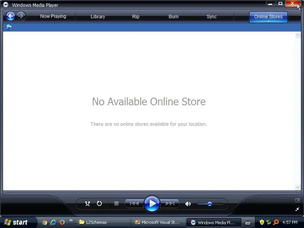Screen dimensions: 304x228
Task: Expand the quick launch overflow chevron
Action: click(71, 220)
